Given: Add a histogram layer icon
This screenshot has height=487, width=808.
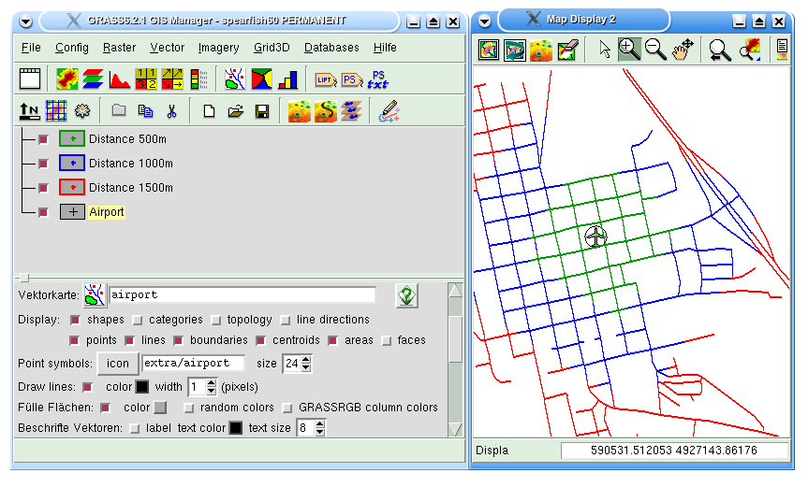Looking at the screenshot, I should coord(120,79).
